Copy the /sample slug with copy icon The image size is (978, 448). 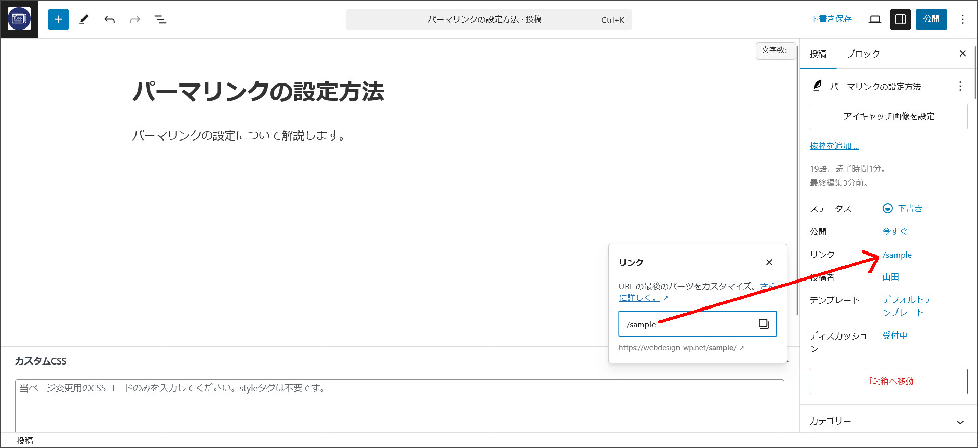point(764,324)
